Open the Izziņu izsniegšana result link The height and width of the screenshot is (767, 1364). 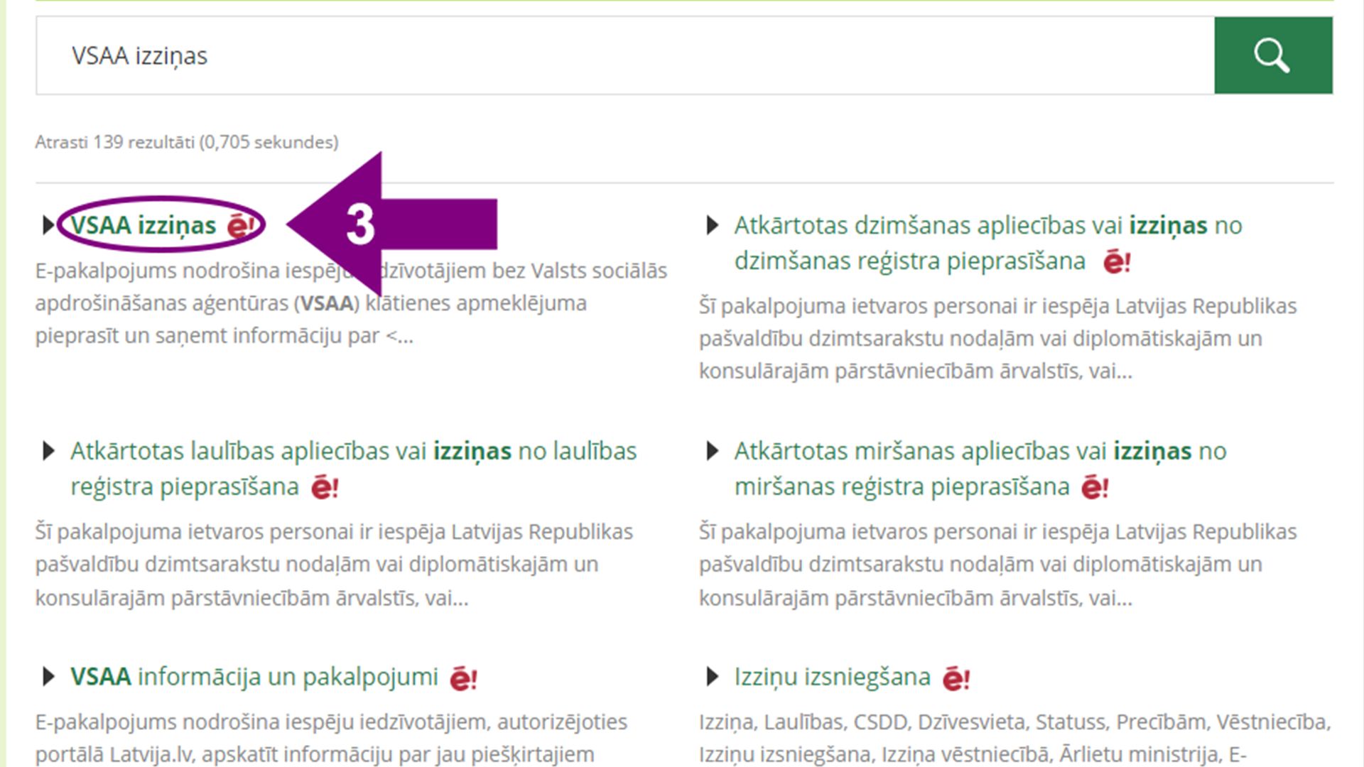coord(833,677)
